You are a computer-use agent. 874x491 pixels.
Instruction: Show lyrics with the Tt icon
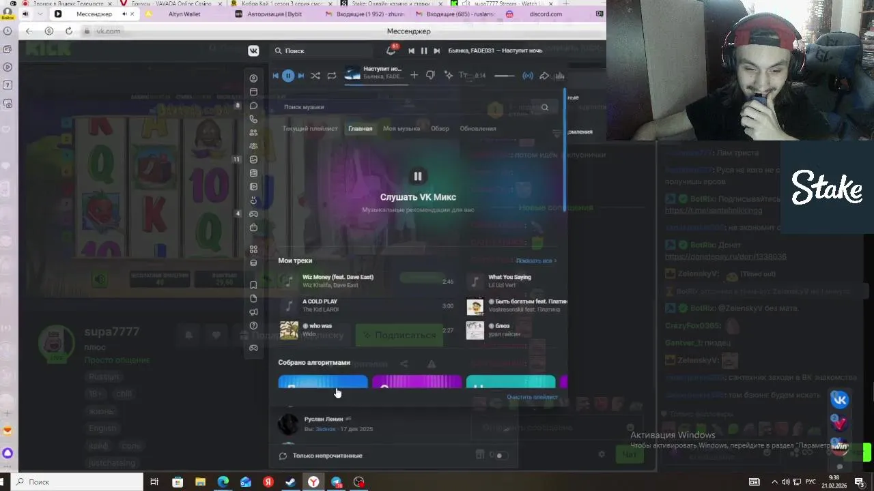463,75
